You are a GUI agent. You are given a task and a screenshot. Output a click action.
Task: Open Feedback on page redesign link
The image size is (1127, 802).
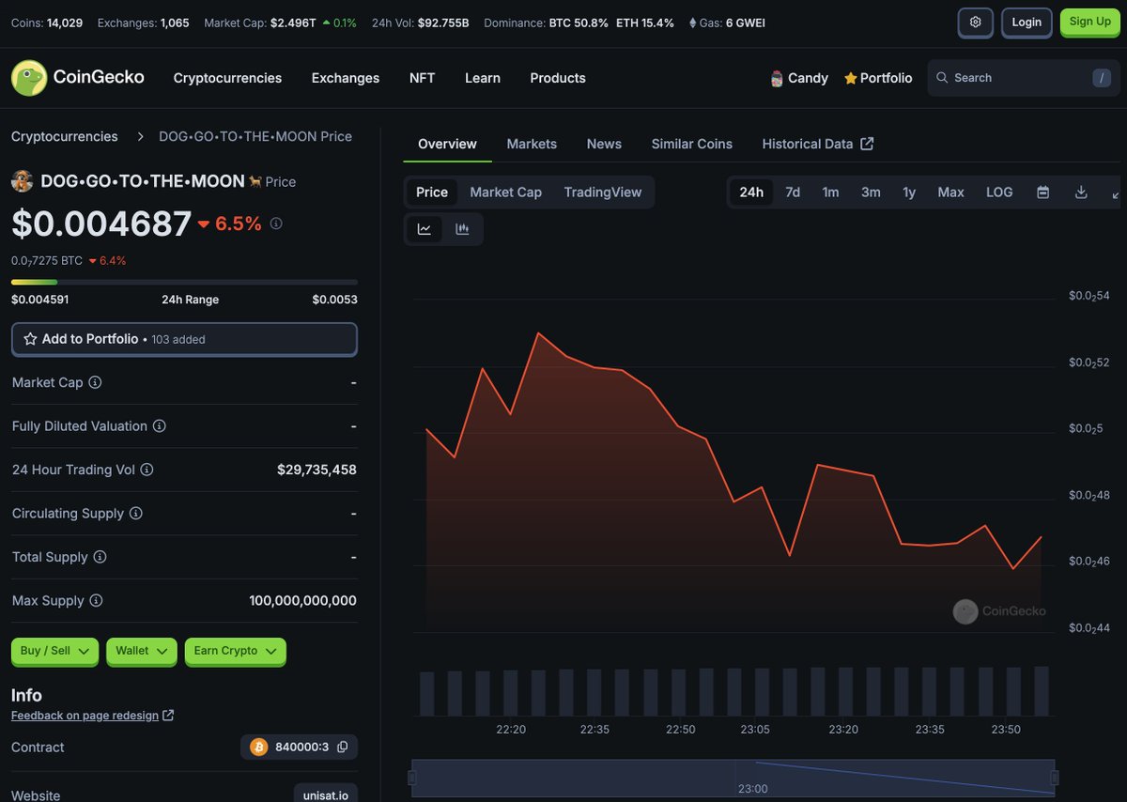click(92, 716)
